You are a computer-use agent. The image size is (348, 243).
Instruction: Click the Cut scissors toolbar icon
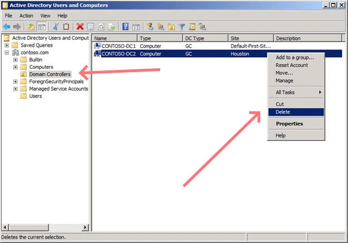pyautogui.click(x=56, y=26)
